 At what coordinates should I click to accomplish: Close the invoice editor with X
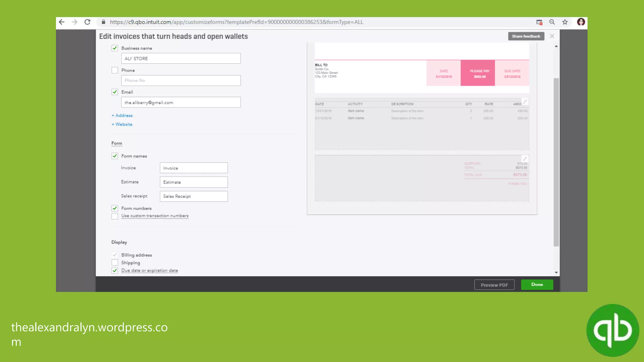coord(552,36)
